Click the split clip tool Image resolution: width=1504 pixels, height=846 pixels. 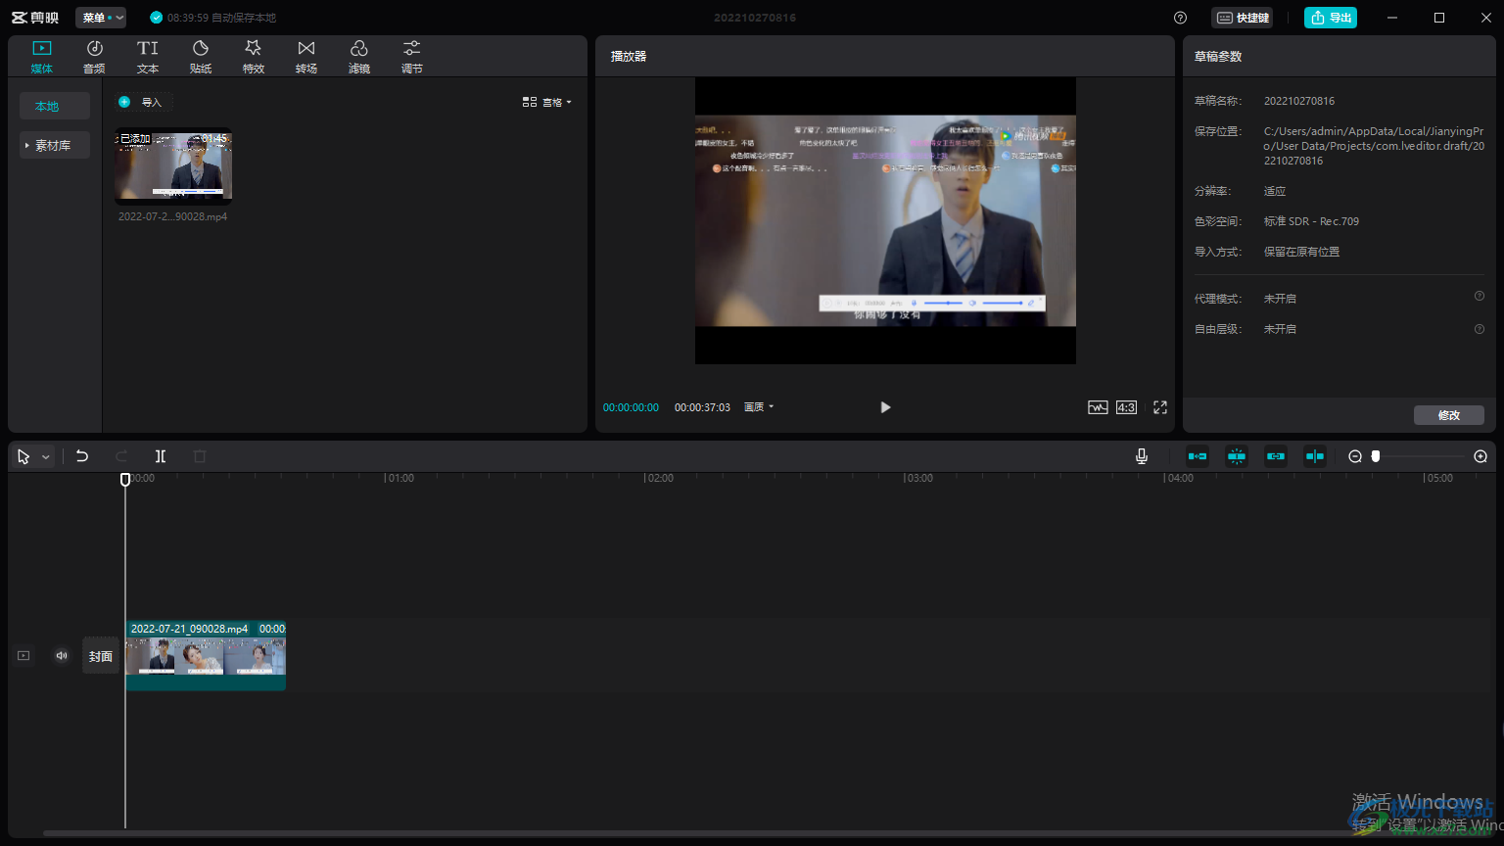pos(161,456)
